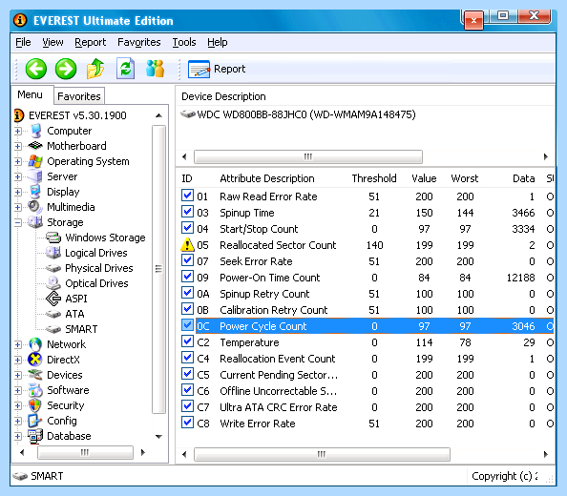Toggle the Power-On Time Count checkbox
The image size is (567, 496).
[x=187, y=277]
